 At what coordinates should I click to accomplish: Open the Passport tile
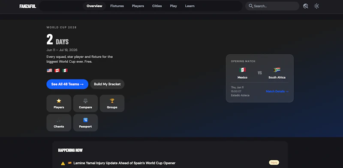85,123
